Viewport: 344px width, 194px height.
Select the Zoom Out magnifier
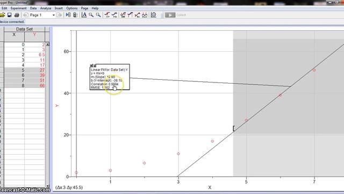coord(98,15)
